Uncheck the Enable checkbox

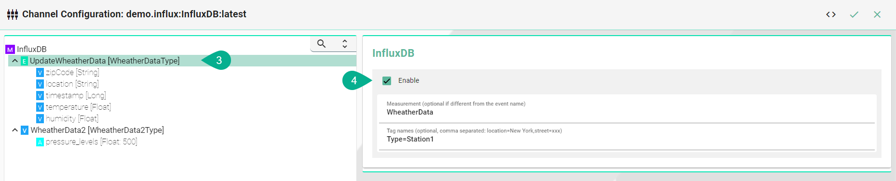click(387, 81)
